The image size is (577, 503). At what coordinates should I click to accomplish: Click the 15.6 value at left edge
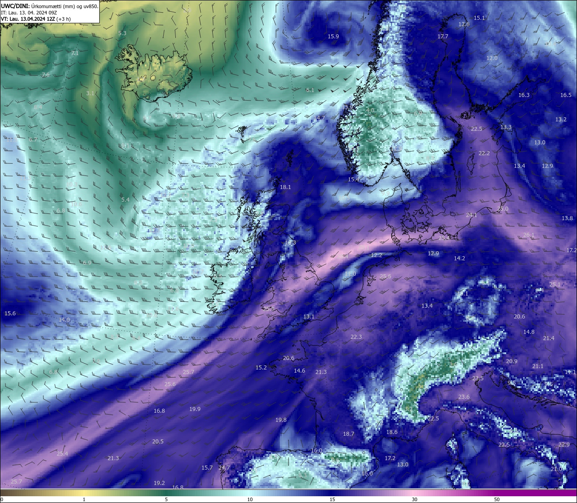(10, 314)
